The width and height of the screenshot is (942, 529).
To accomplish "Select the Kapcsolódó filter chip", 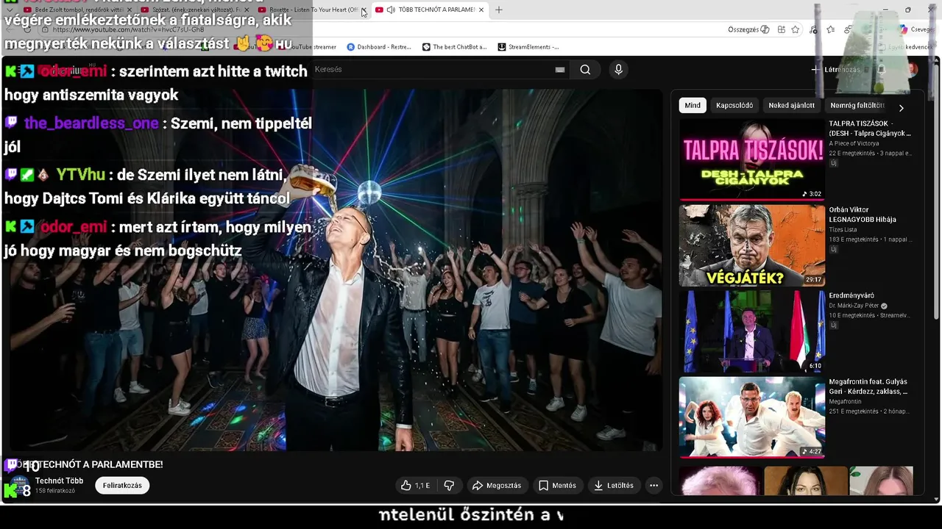I will point(734,105).
